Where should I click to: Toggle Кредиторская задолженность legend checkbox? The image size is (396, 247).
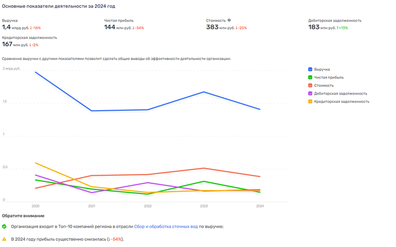point(311,102)
